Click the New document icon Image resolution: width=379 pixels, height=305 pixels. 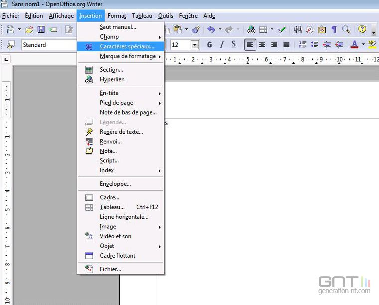pos(10,30)
